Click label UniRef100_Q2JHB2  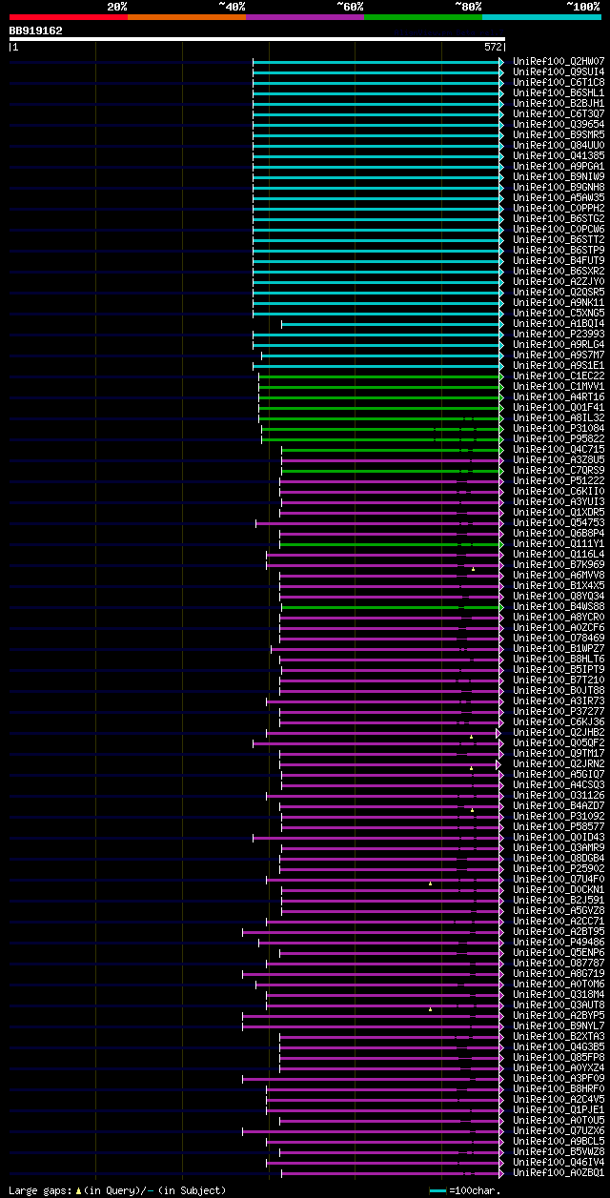coord(559,733)
